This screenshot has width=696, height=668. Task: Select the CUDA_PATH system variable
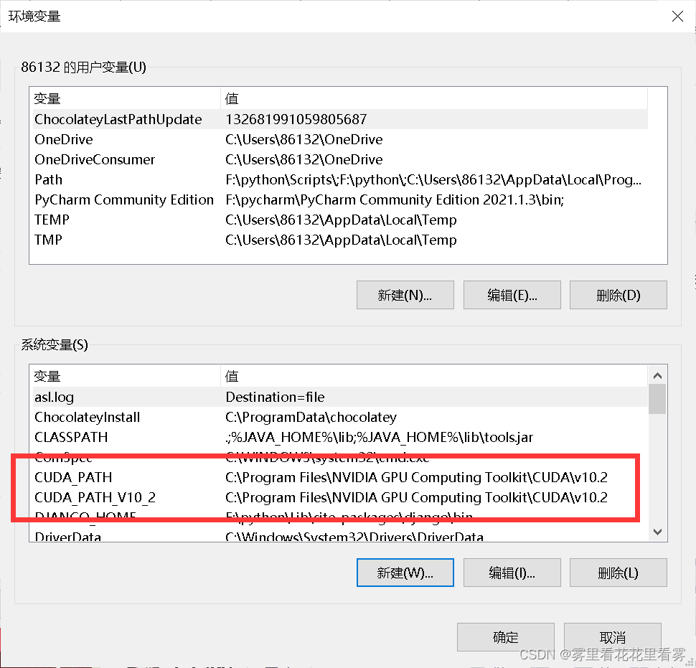(x=340, y=477)
